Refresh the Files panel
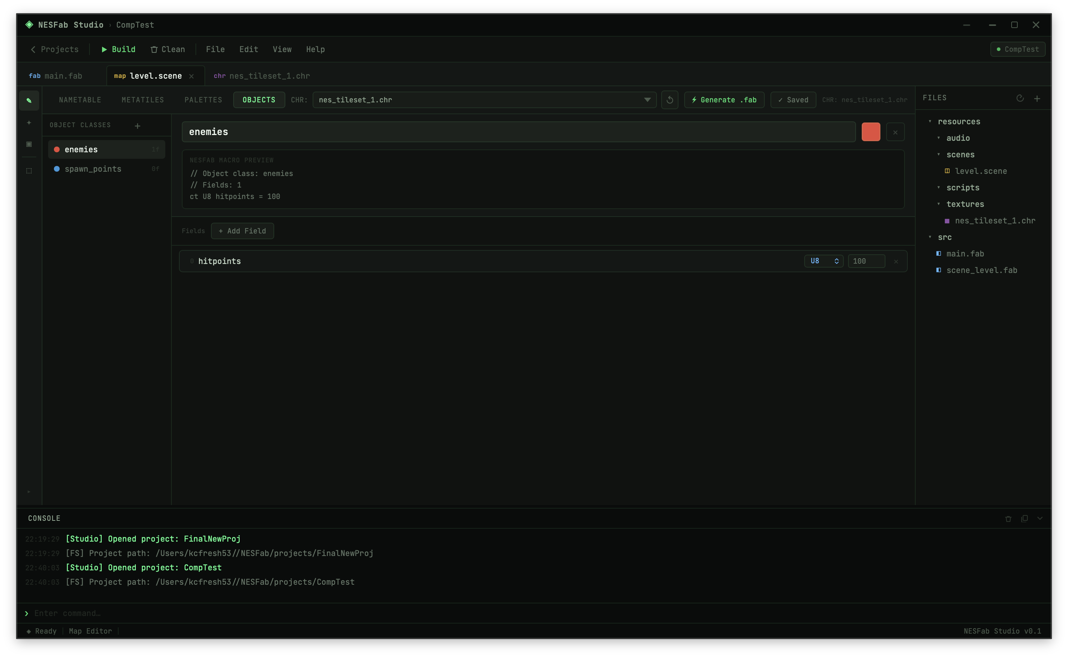The width and height of the screenshot is (1068, 658). [x=1020, y=98]
